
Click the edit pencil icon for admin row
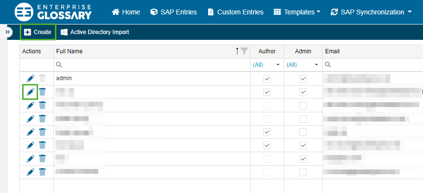click(x=31, y=78)
